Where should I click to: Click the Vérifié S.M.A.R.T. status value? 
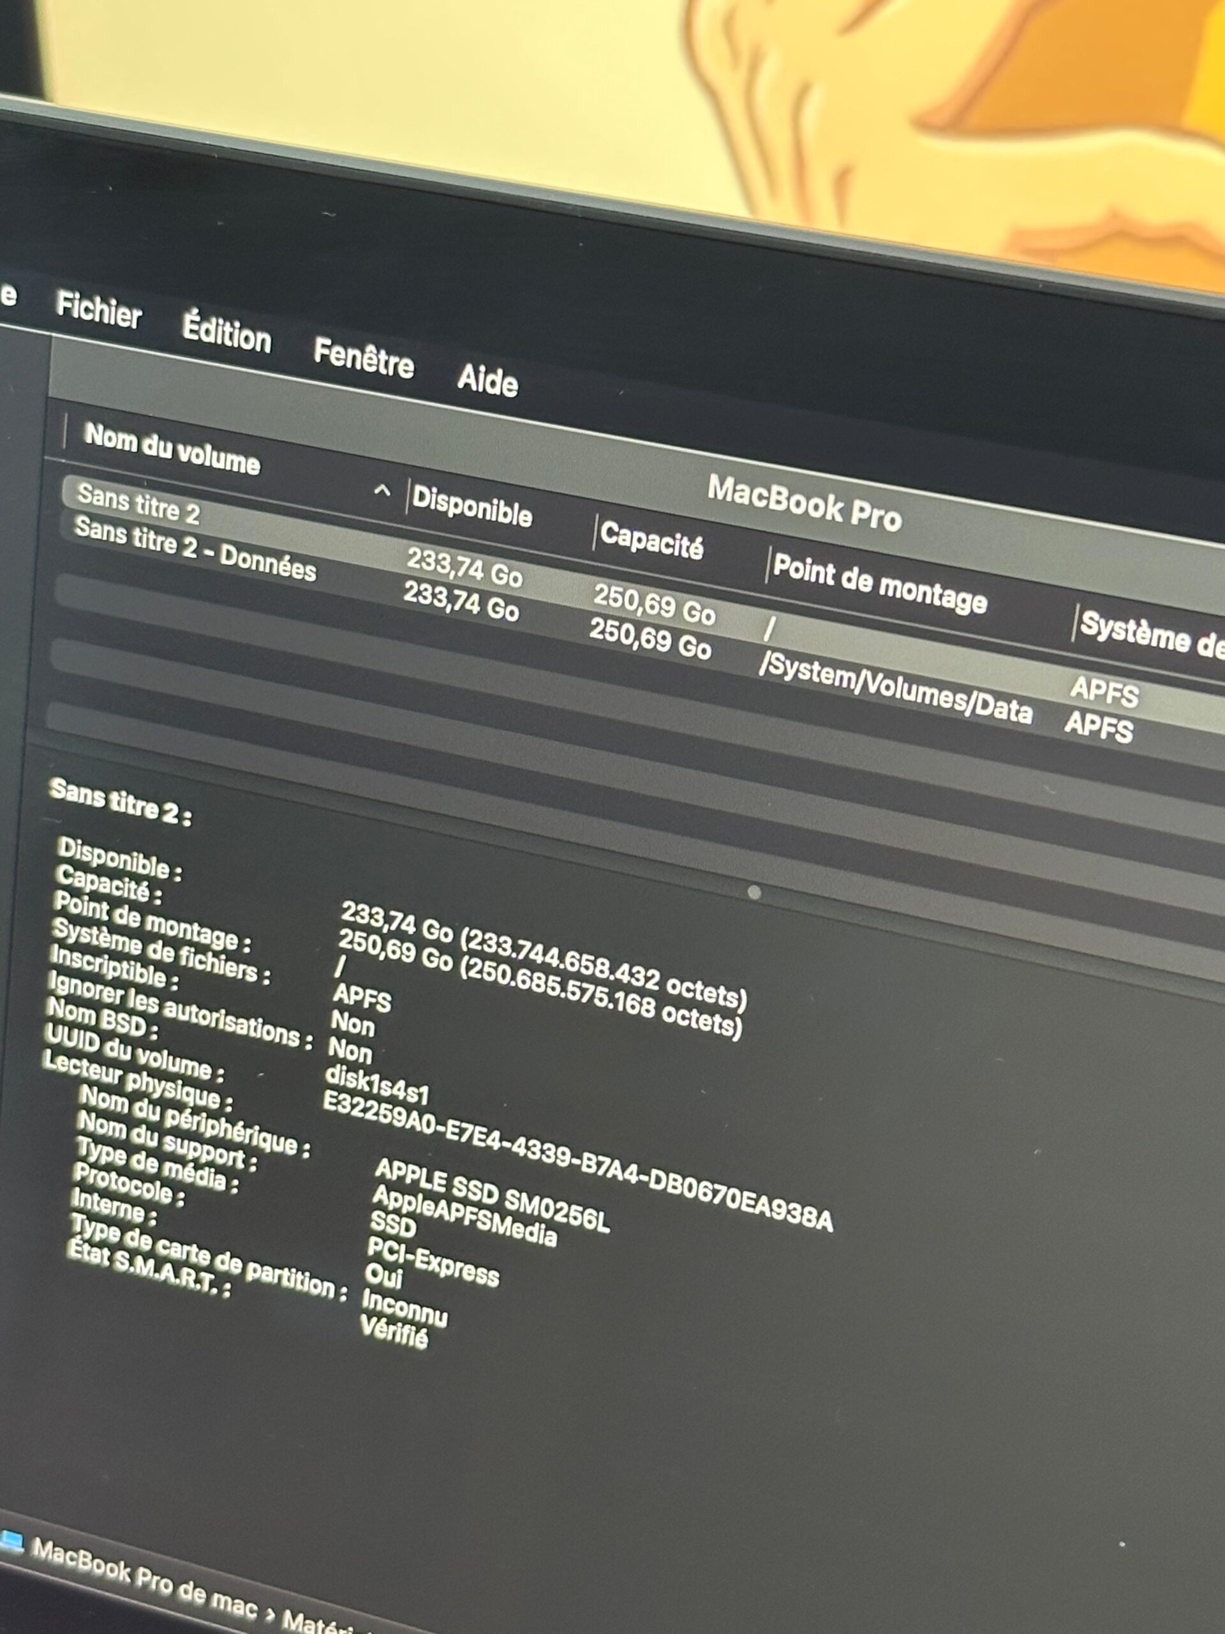(394, 1332)
